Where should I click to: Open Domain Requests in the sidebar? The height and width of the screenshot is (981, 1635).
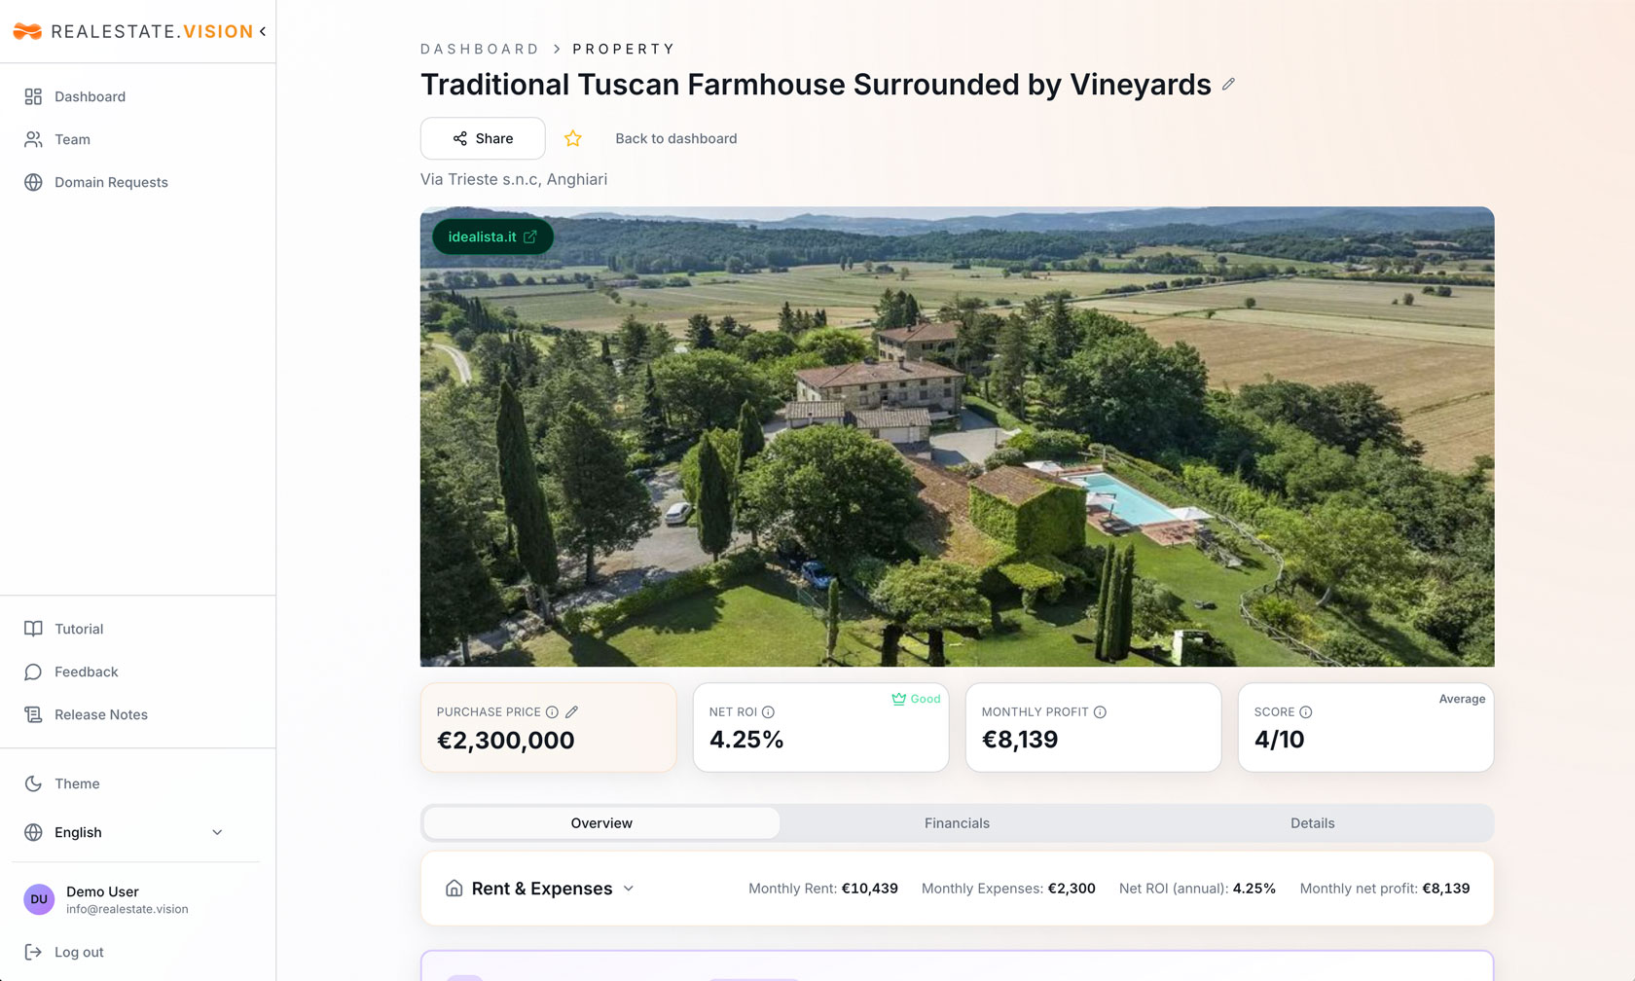(x=111, y=182)
